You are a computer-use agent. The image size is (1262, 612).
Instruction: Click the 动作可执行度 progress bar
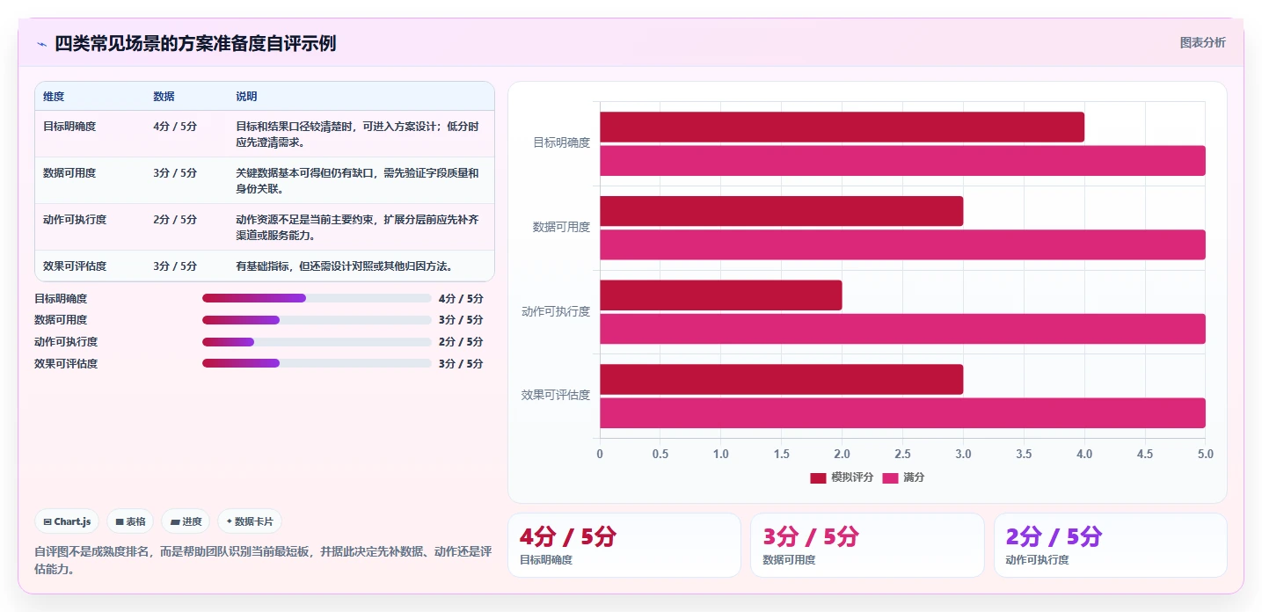pyautogui.click(x=317, y=341)
